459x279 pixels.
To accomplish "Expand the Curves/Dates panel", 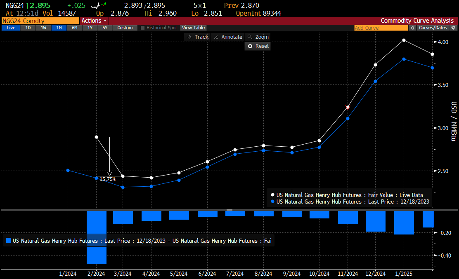I will (x=433, y=28).
